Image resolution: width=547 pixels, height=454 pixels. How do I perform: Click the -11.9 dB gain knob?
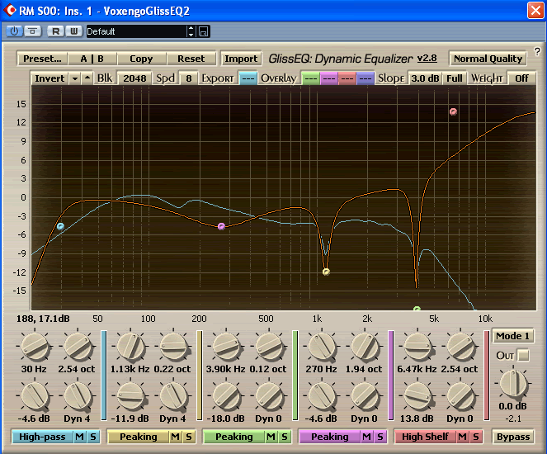(x=130, y=396)
